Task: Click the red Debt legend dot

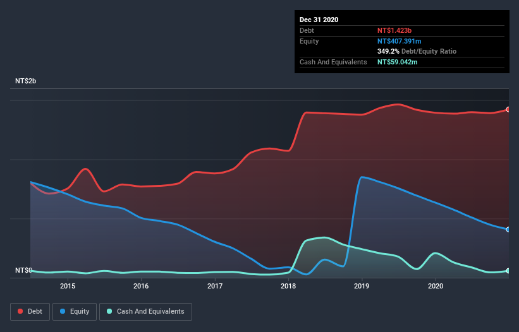Action: (x=20, y=311)
